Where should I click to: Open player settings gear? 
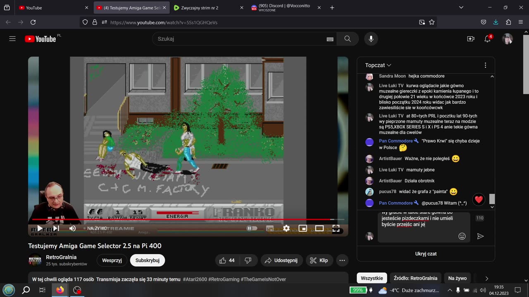pyautogui.click(x=286, y=228)
